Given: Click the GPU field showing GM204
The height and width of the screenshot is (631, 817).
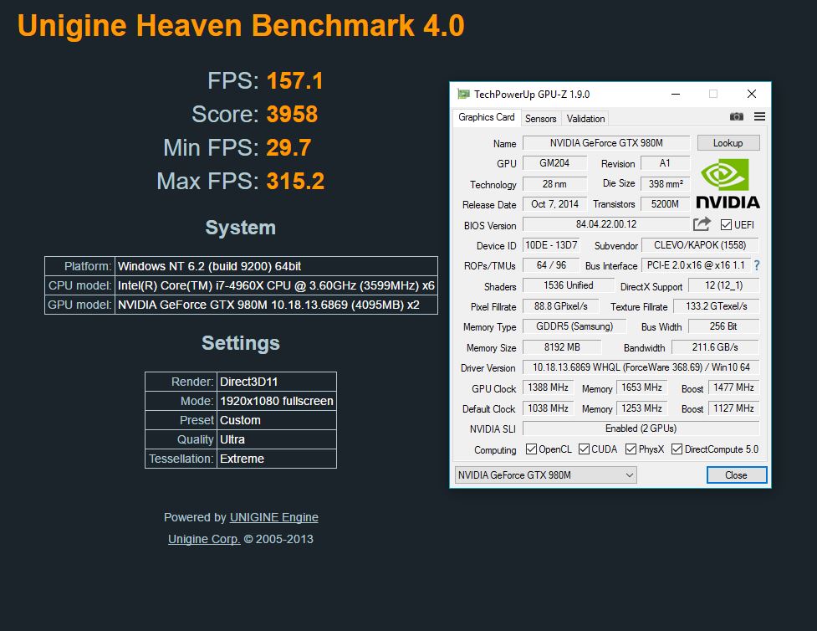Looking at the screenshot, I should coord(554,163).
